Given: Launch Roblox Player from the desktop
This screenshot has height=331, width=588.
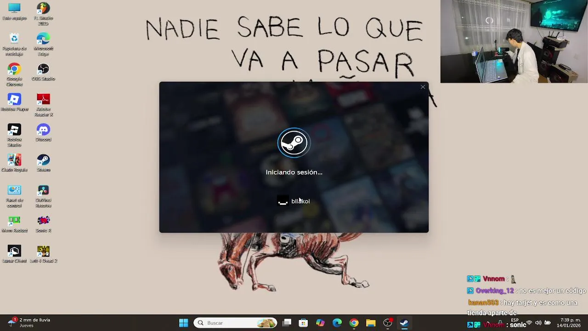Looking at the screenshot, I should coord(14,103).
